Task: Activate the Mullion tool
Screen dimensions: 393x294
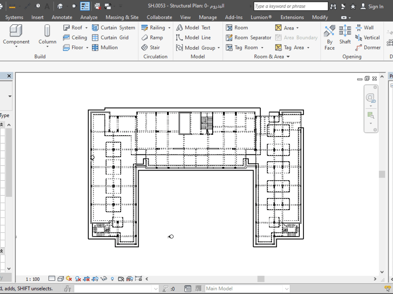Action: (x=105, y=47)
